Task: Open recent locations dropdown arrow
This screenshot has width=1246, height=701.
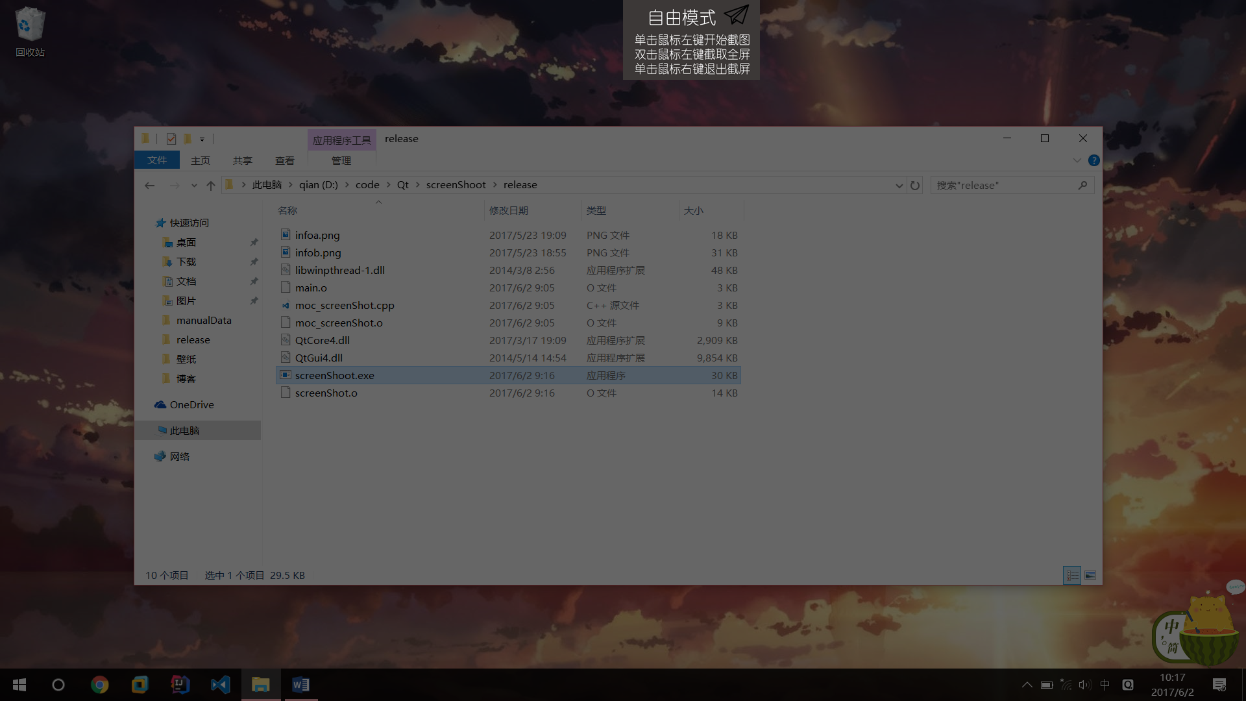Action: click(194, 186)
